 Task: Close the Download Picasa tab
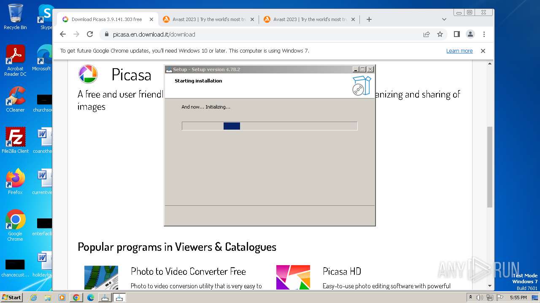point(151,19)
